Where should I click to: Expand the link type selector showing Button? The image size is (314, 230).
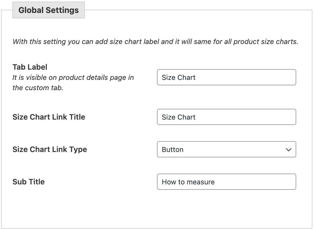pyautogui.click(x=227, y=149)
